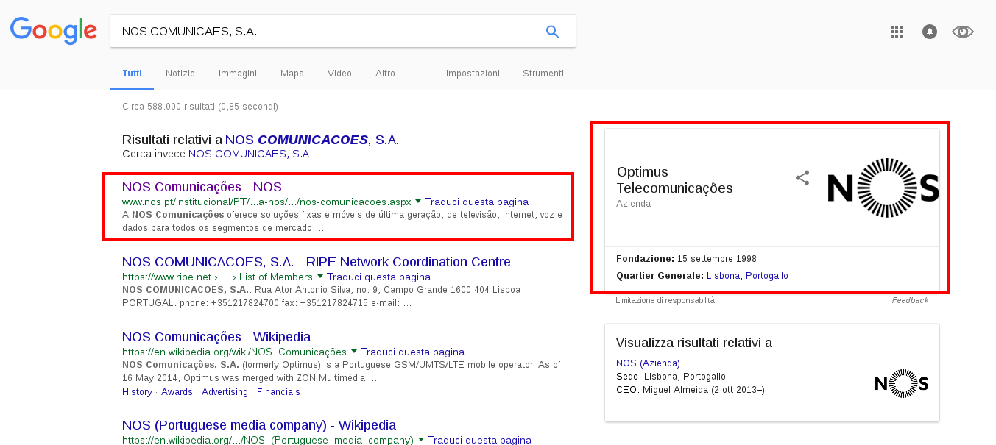996x445 pixels.
Task: Click the Optimus Telecomunicações panel title
Action: click(675, 180)
